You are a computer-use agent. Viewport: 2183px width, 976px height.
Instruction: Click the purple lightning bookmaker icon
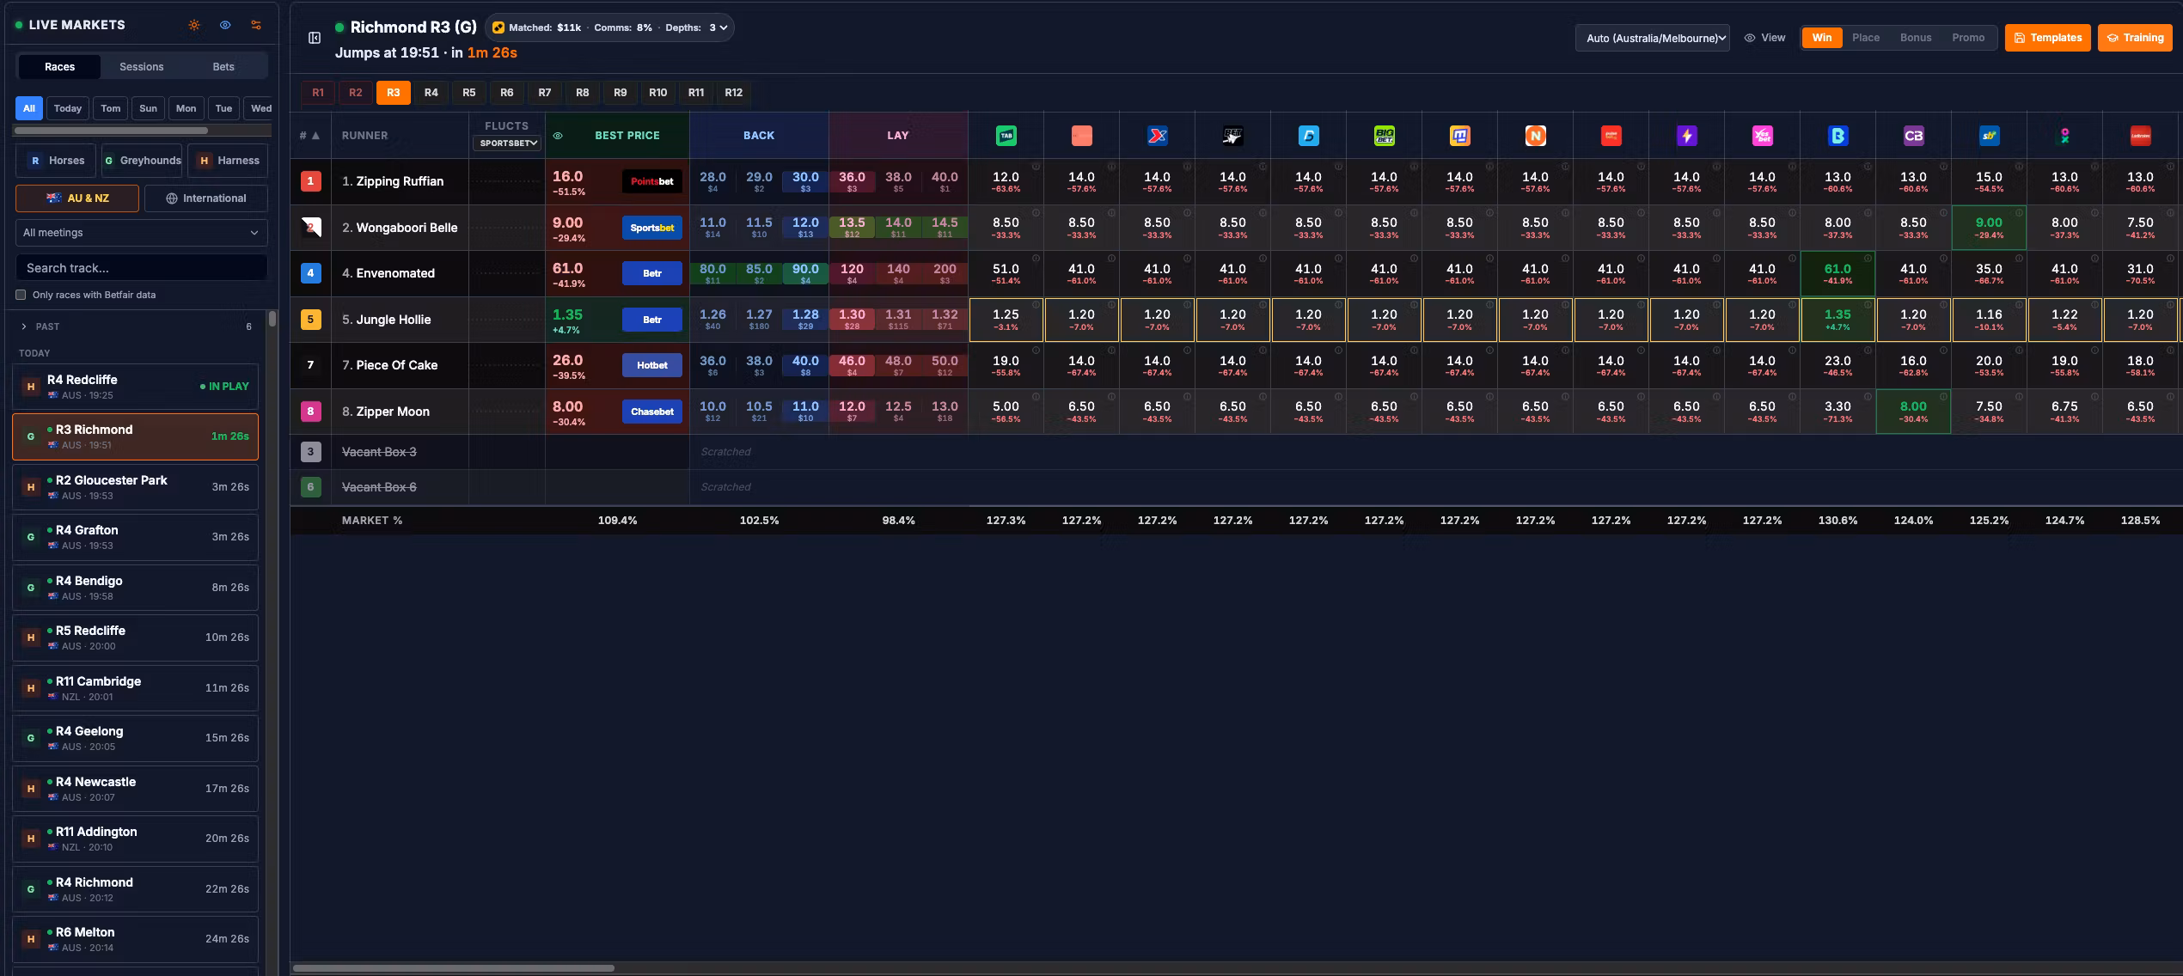tap(1686, 136)
